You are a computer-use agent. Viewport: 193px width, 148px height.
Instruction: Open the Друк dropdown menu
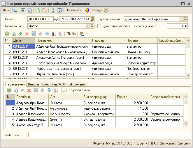pos(142,143)
